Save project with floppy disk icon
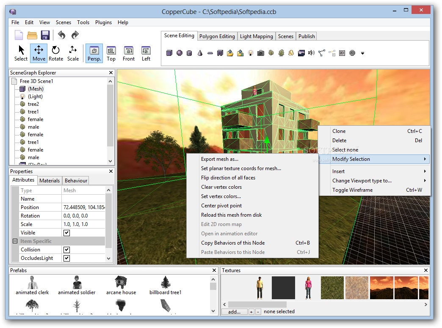Viewport: 442px width, 328px height. (x=45, y=35)
